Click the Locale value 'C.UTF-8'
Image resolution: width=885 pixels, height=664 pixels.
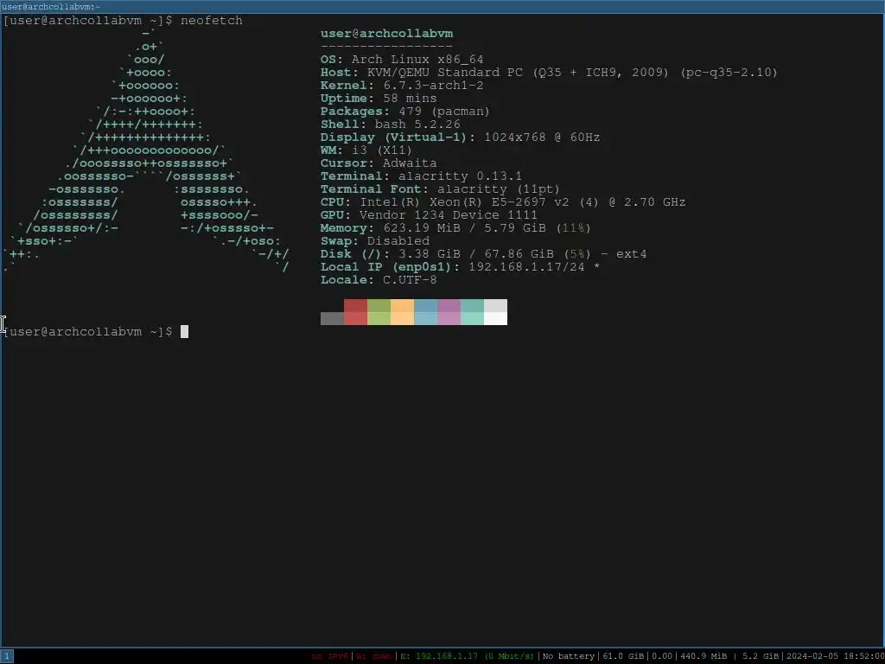point(410,280)
